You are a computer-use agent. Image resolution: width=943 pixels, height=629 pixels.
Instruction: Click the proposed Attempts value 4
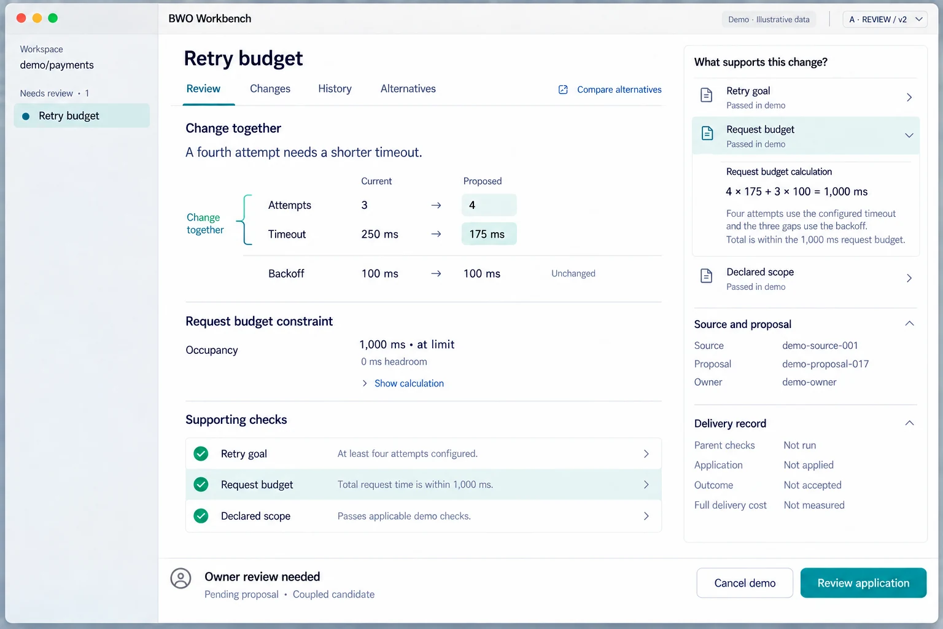click(489, 205)
